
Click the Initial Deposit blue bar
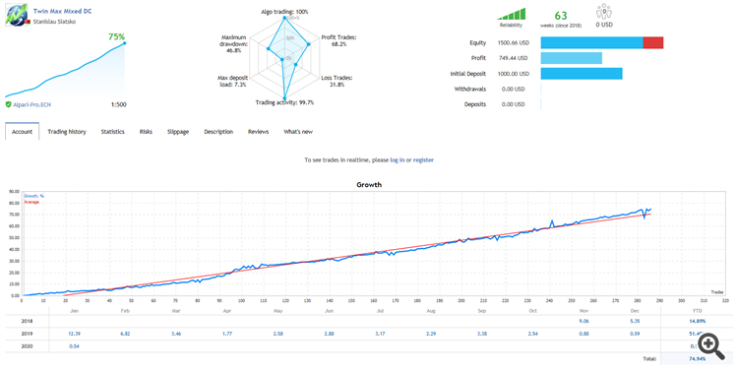[x=582, y=74]
